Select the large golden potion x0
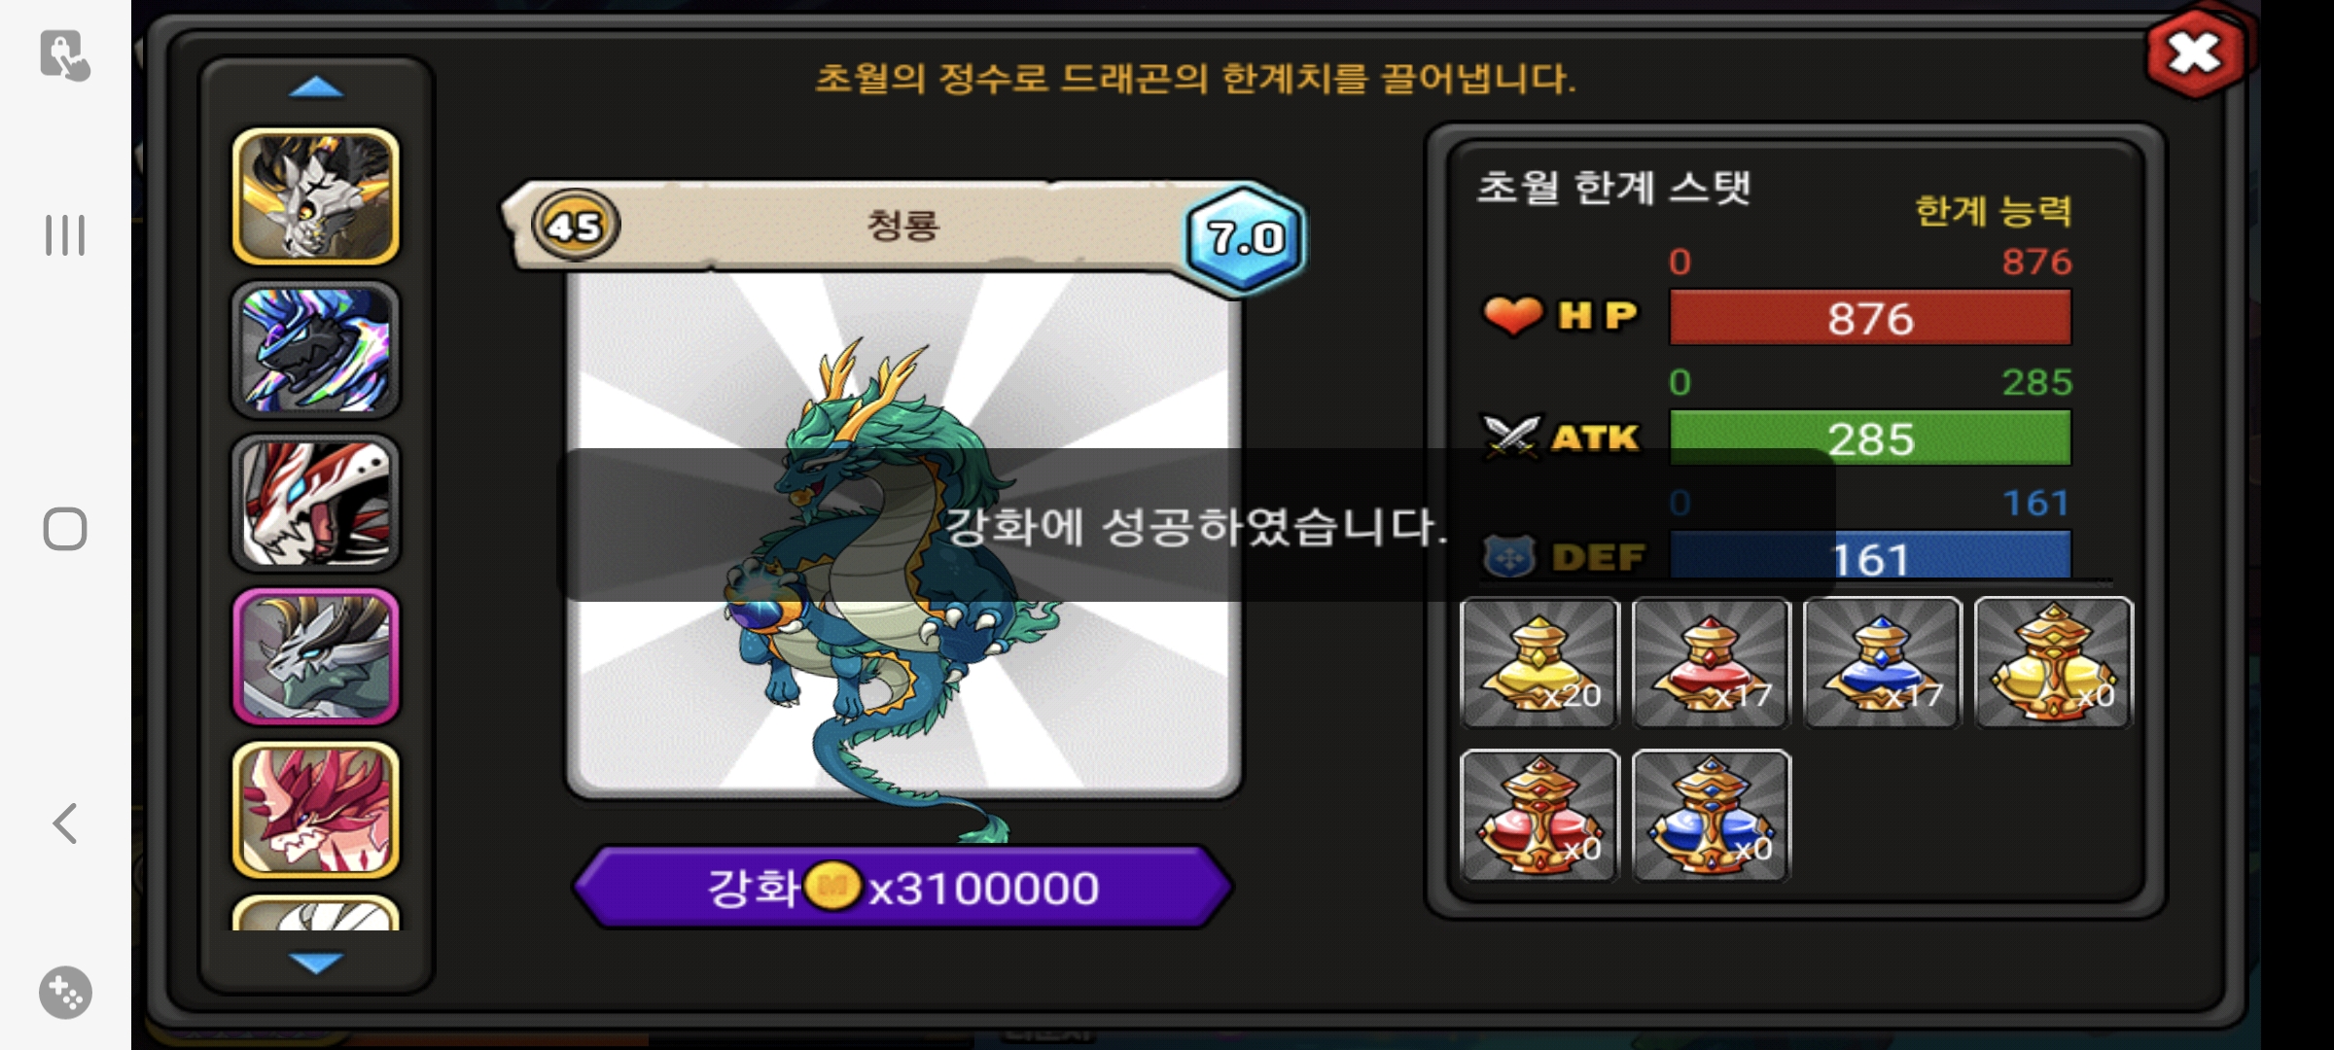The image size is (2334, 1050). coord(2054,662)
